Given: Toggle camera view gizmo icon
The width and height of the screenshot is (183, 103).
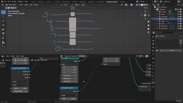Looking at the screenshot, I should pos(148,29).
